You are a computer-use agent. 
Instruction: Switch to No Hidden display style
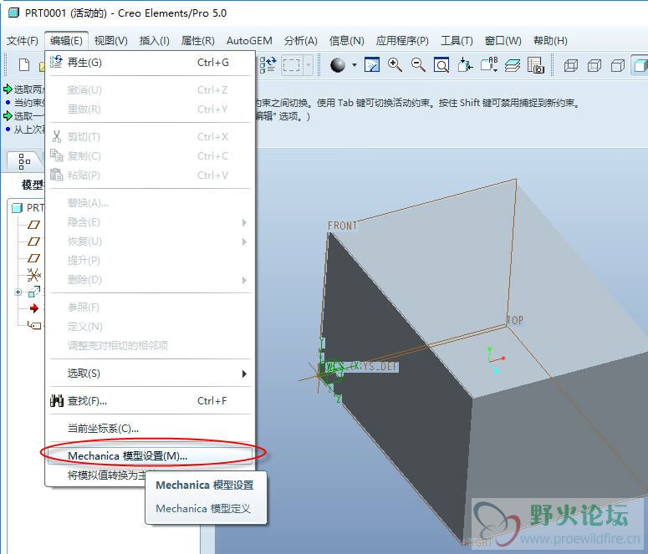[618, 65]
